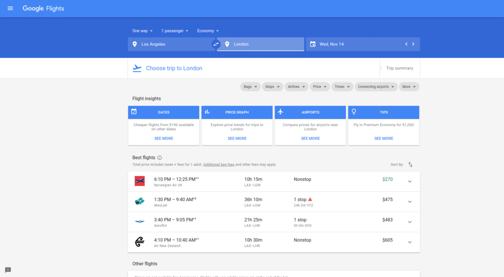Click the 5h 0m SVO layover text

[x=303, y=225]
